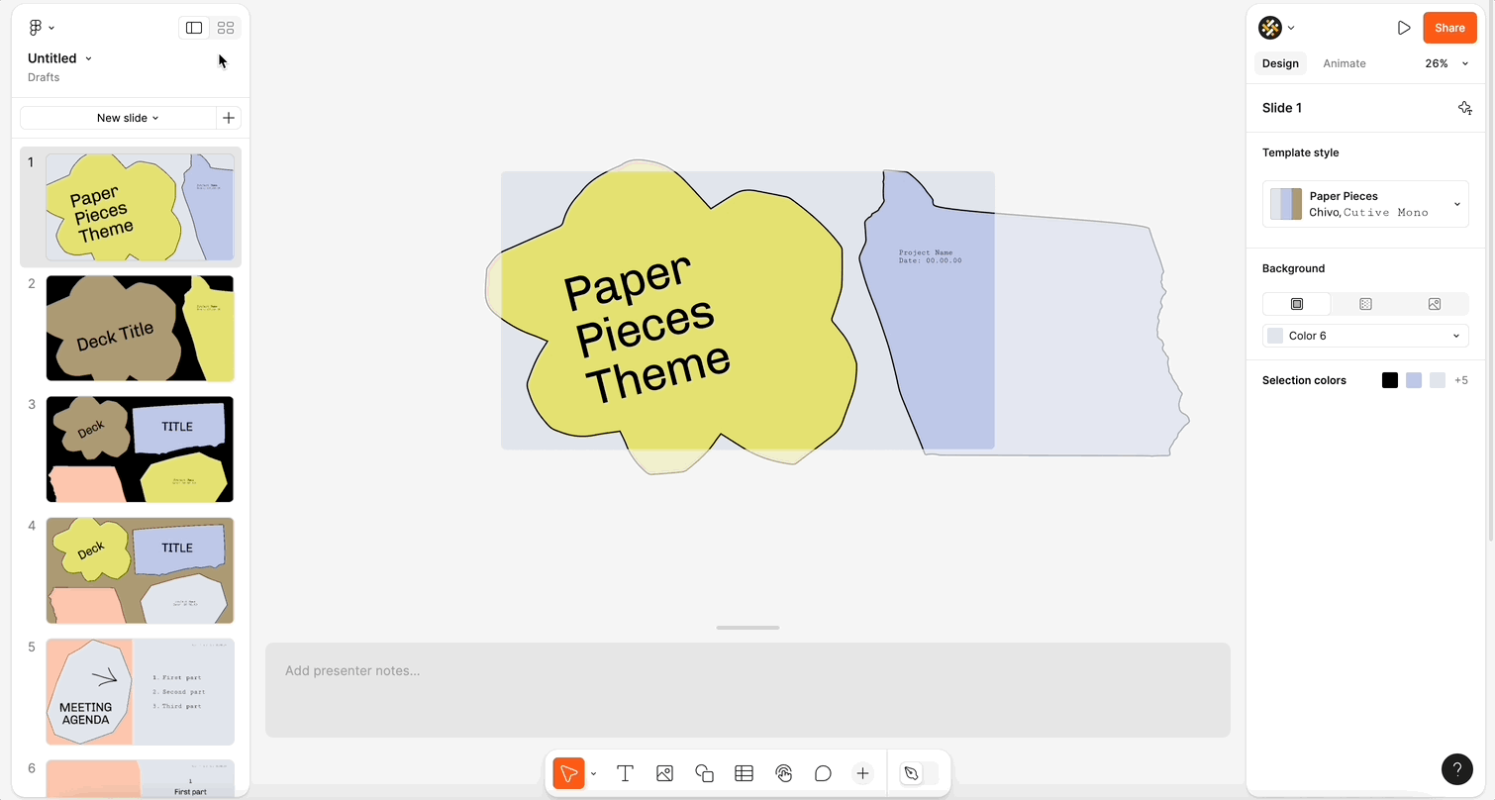1495x800 pixels.
Task: Show the +5 more selection colors
Action: click(1461, 380)
